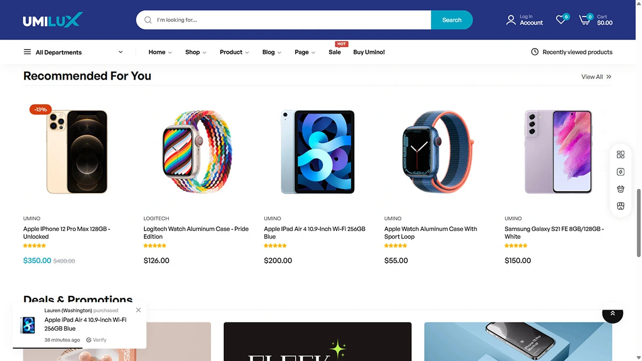Click the store icon in side panel
Screen dimensions: 642x361
[x=621, y=206]
